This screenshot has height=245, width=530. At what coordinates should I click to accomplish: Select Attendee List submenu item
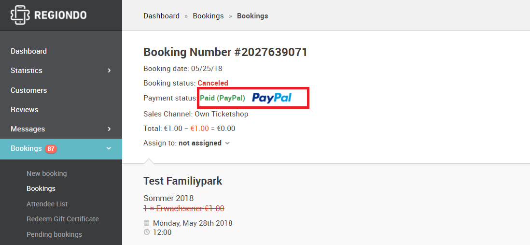pos(47,204)
